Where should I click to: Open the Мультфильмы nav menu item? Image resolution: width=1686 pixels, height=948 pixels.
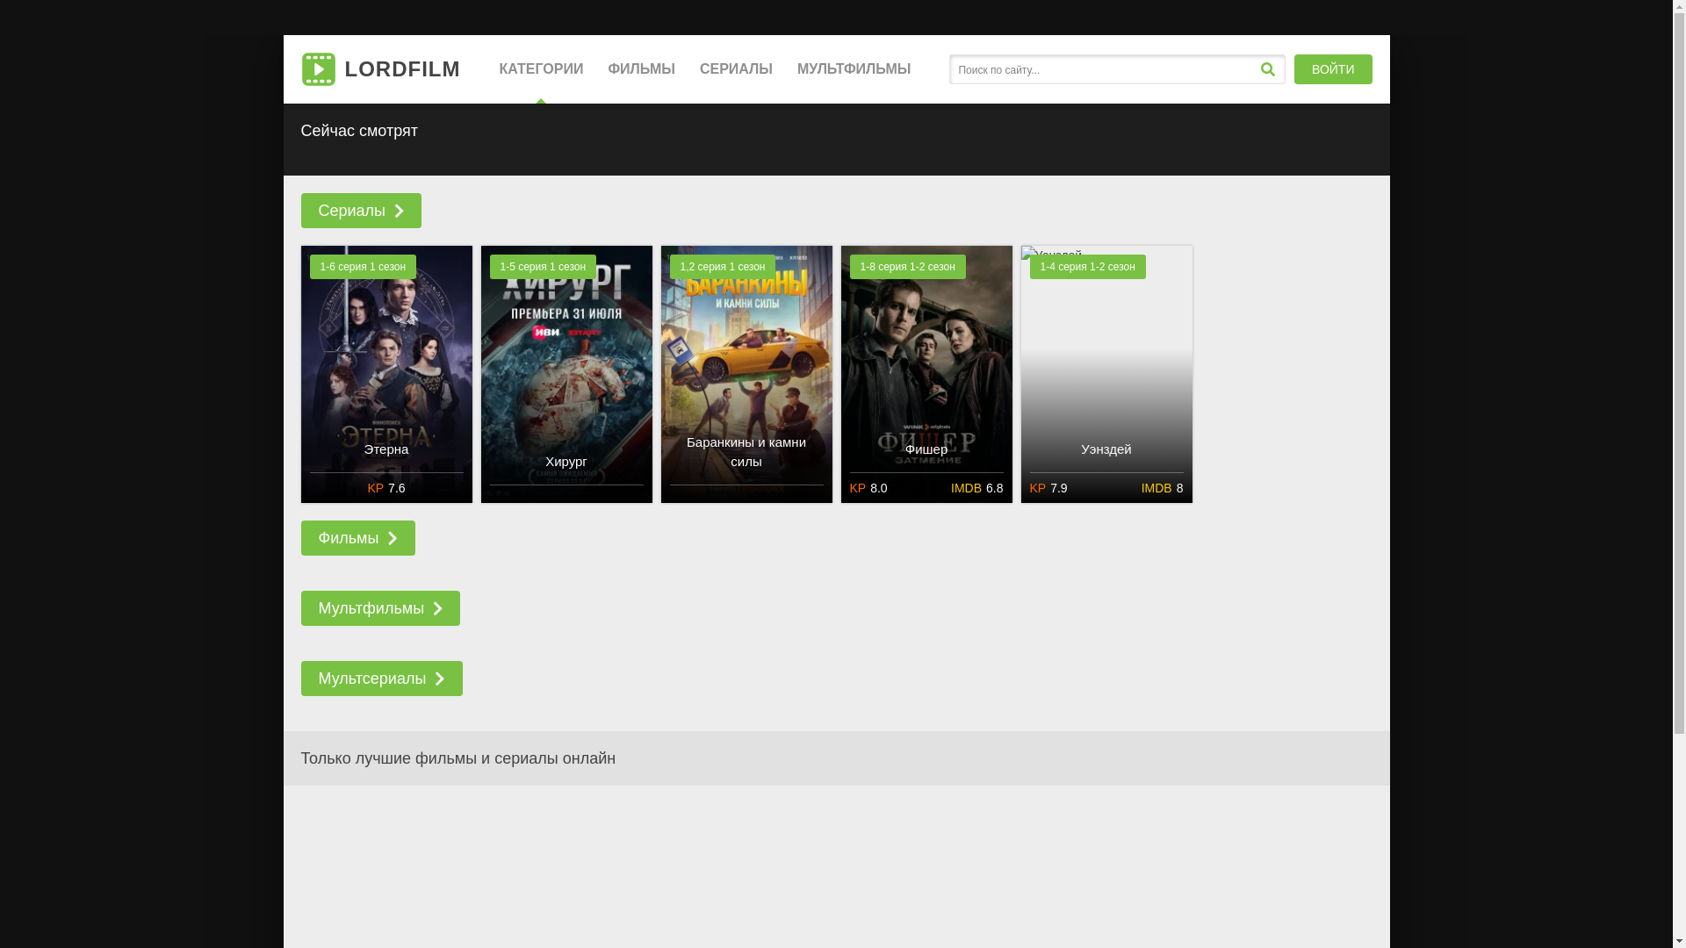(854, 69)
